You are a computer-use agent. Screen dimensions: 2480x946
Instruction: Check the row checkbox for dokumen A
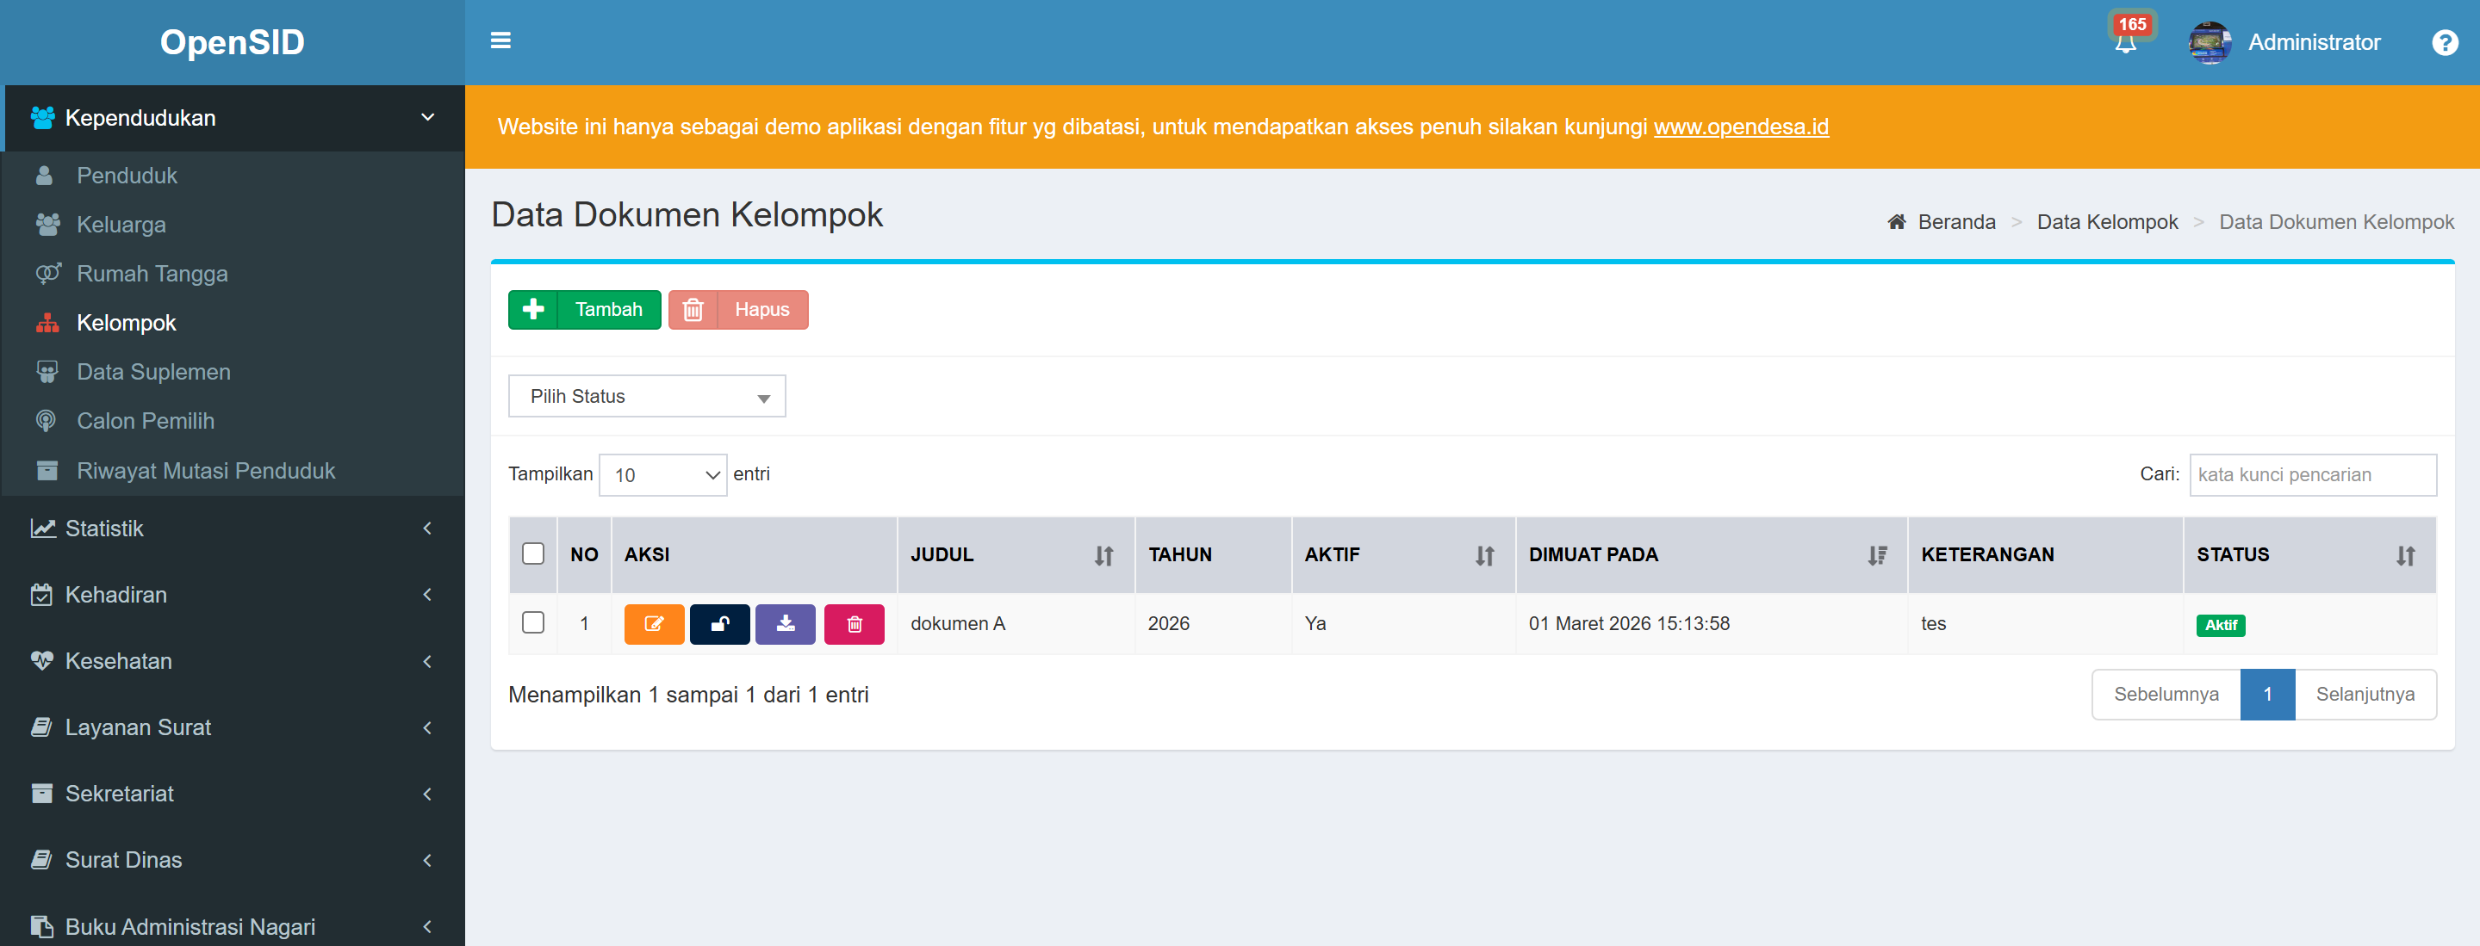(533, 623)
